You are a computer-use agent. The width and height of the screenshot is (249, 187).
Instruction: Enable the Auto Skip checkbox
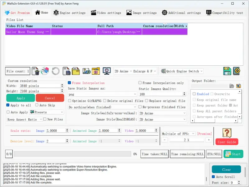click(37, 105)
